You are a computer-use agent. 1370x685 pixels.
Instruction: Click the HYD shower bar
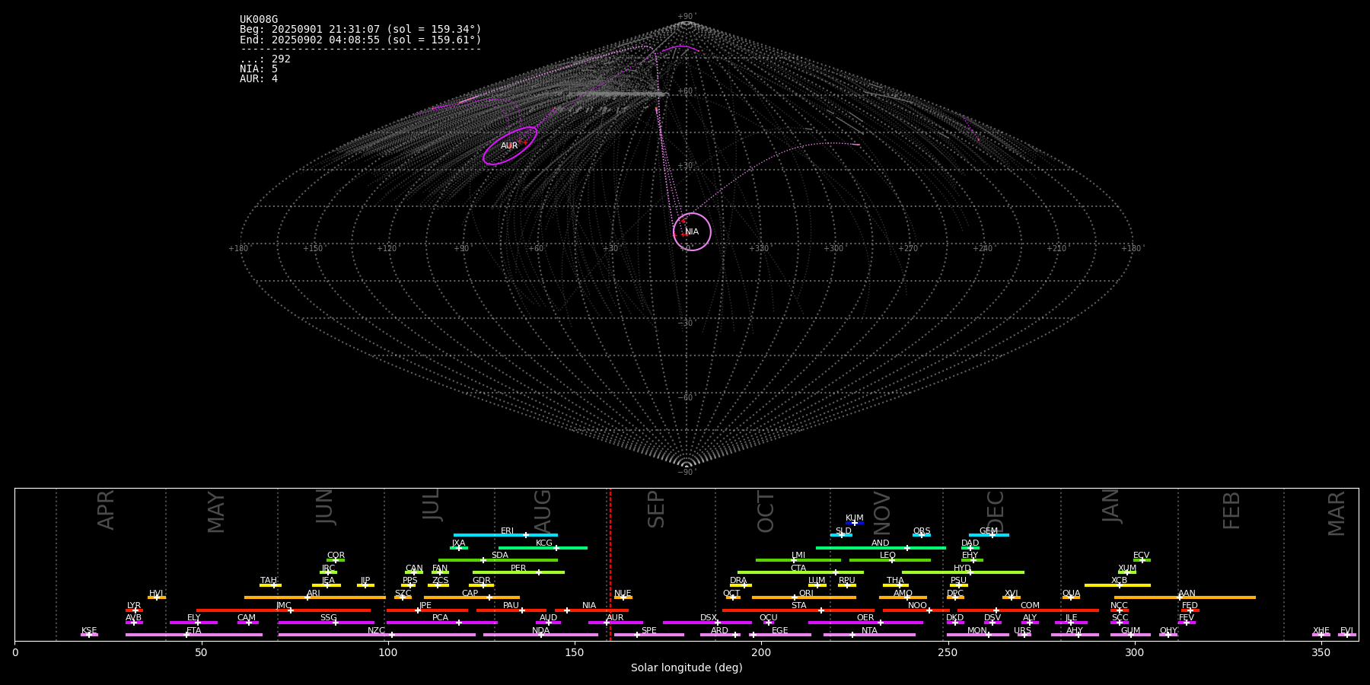click(963, 572)
